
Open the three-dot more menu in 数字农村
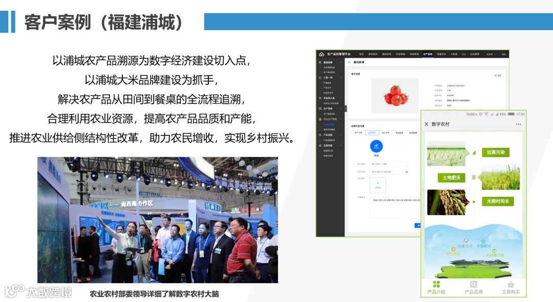[518, 124]
